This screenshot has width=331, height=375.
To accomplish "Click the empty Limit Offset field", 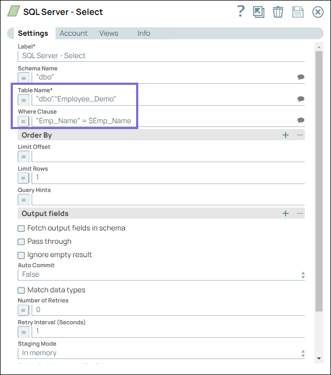I will 168,157.
